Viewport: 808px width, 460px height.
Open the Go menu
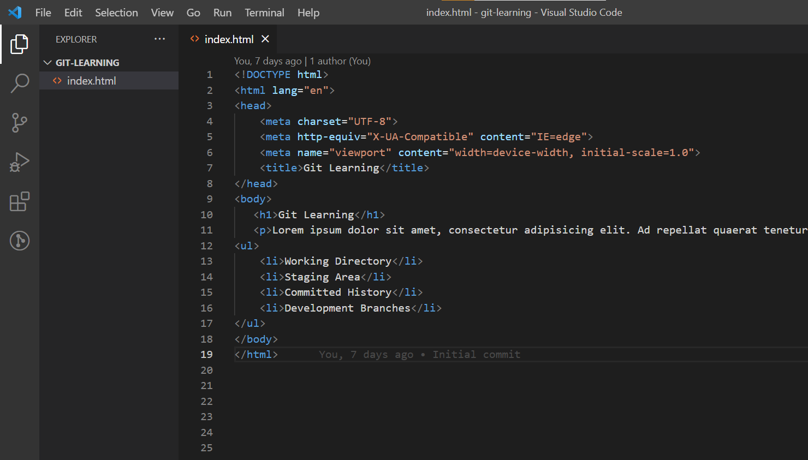(193, 13)
